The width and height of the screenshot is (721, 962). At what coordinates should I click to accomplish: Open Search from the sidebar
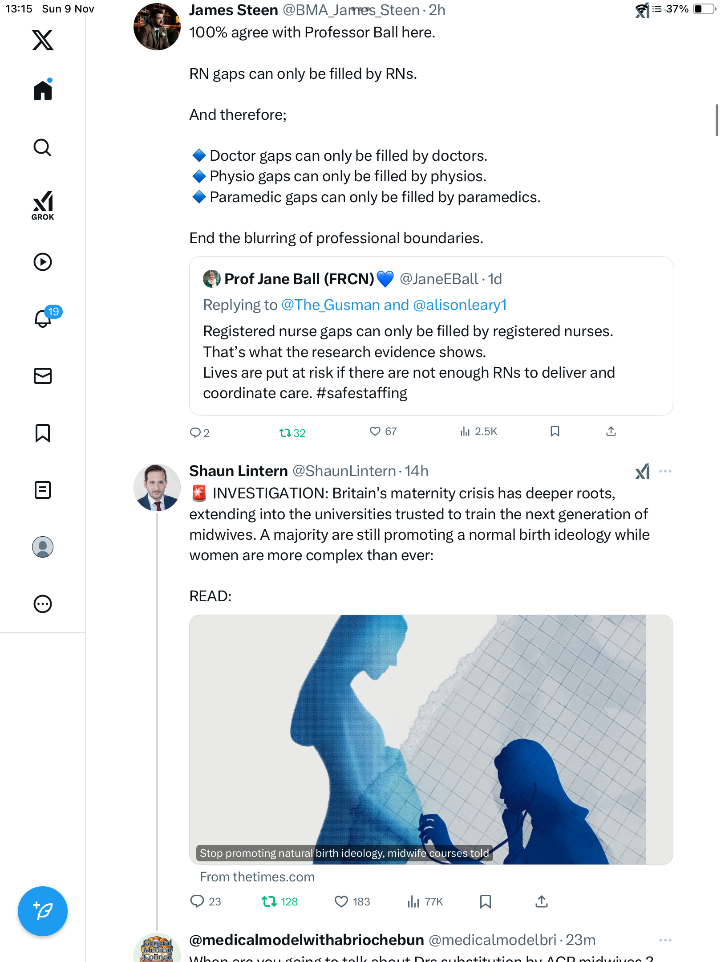click(x=43, y=147)
